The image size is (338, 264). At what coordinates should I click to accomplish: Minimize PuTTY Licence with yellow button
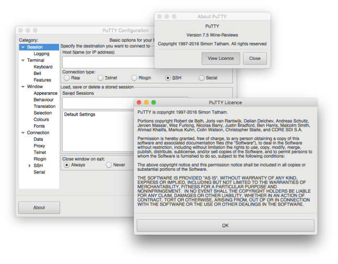[146, 103]
